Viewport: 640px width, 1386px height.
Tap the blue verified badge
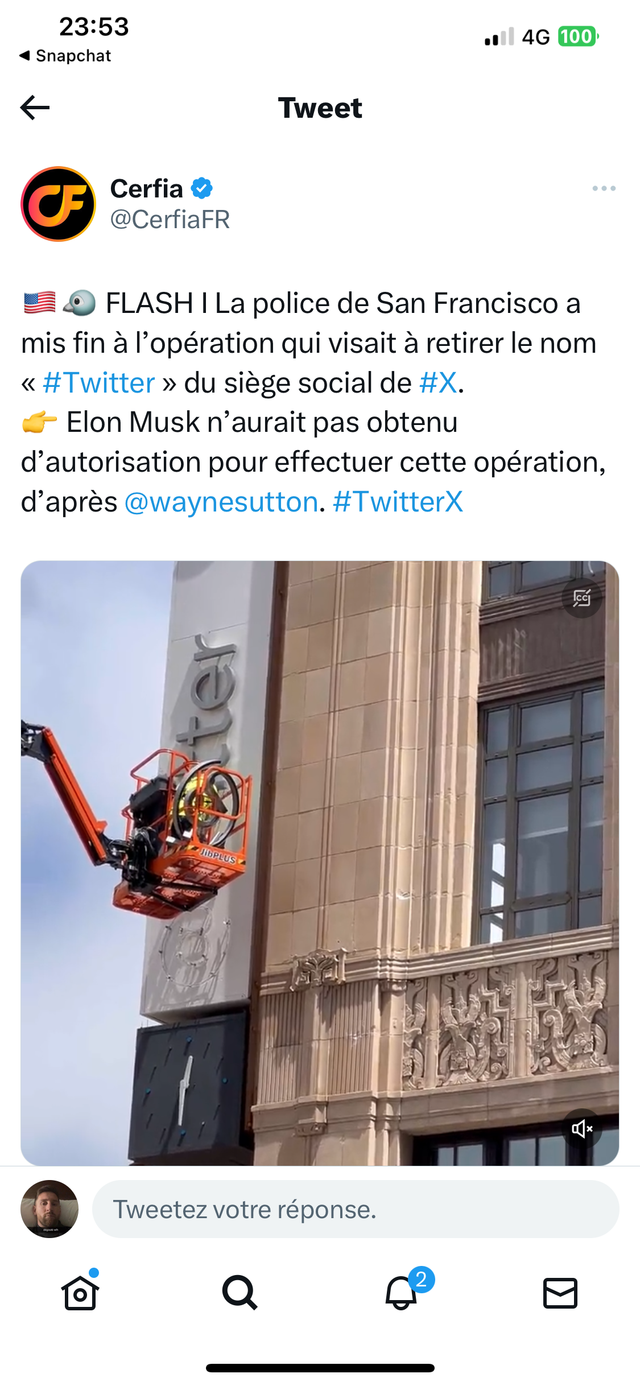(x=201, y=188)
